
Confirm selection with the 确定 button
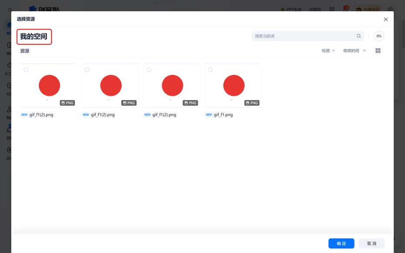[x=341, y=243]
